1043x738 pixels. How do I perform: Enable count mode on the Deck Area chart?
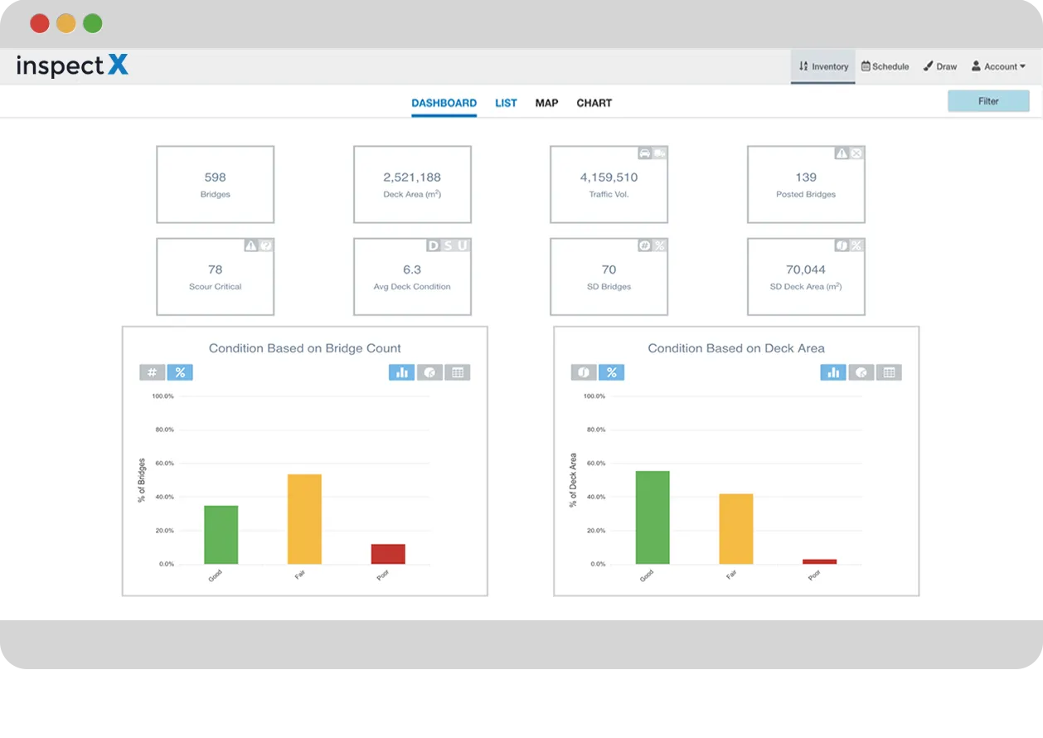(x=583, y=372)
